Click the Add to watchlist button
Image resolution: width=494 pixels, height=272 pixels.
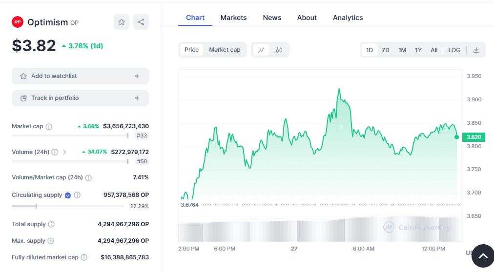(x=81, y=76)
